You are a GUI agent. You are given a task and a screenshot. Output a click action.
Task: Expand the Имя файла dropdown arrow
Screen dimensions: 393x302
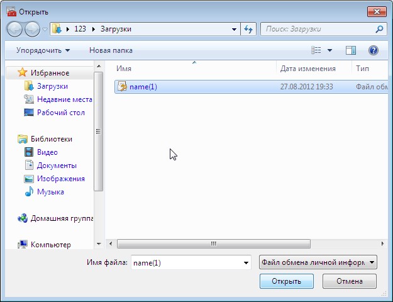[x=246, y=262]
